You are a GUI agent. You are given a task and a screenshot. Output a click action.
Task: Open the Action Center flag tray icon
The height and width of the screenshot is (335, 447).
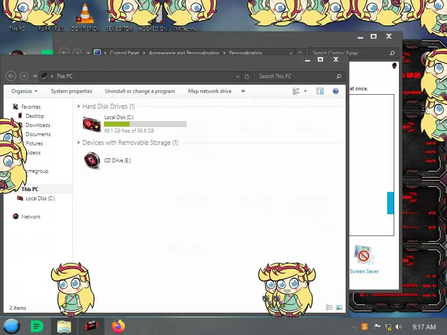377,327
